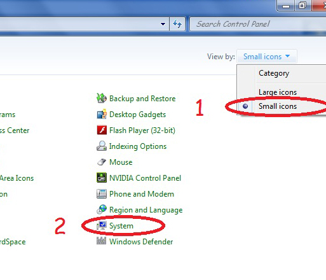Click the Search Control Panel field
The width and height of the screenshot is (326, 280).
258,24
